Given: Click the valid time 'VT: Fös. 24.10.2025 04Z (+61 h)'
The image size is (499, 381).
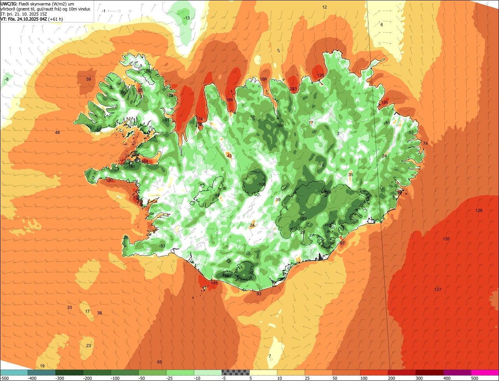Looking at the screenshot, I should [32, 19].
